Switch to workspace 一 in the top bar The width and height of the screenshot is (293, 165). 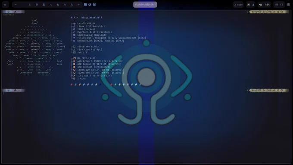tap(16, 4)
